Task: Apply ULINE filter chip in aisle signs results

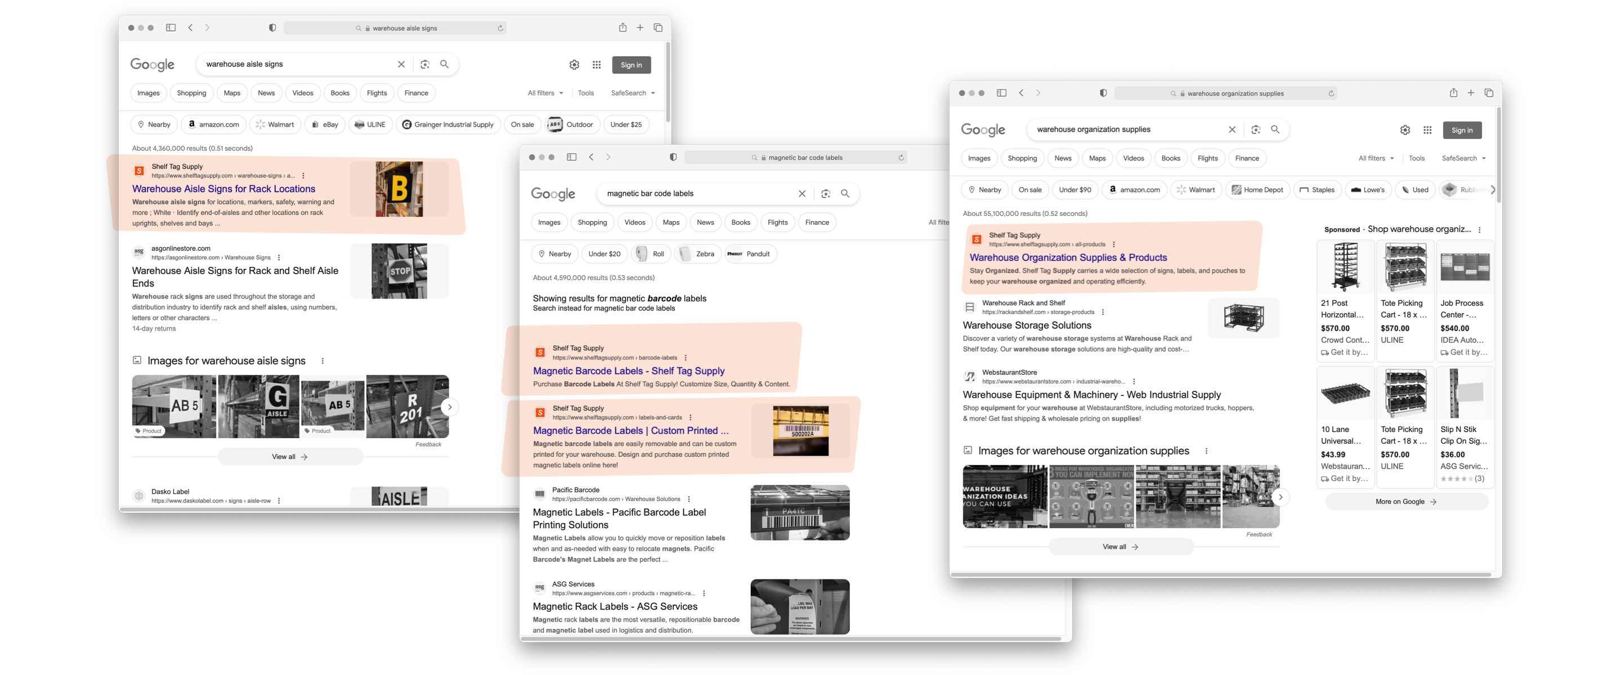Action: 370,124
